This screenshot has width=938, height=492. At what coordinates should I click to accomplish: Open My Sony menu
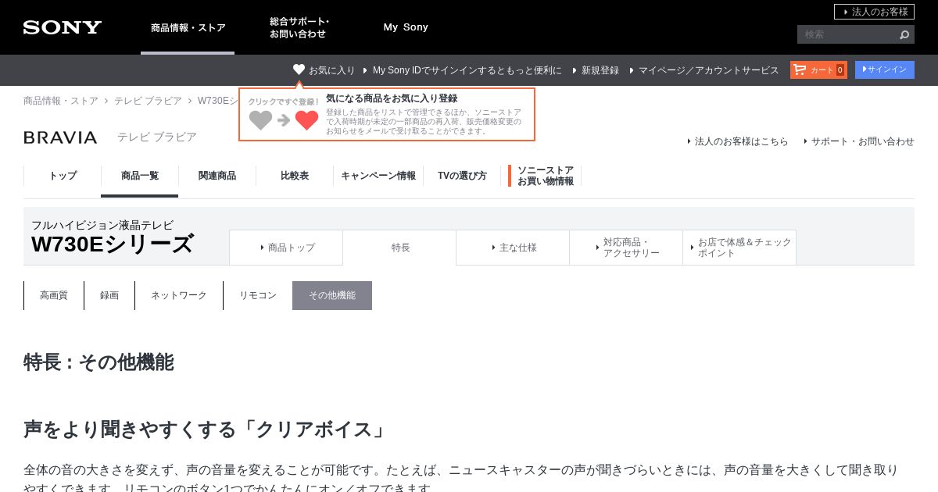[x=406, y=27]
